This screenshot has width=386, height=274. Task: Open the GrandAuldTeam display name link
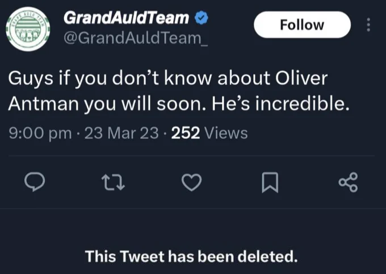126,18
